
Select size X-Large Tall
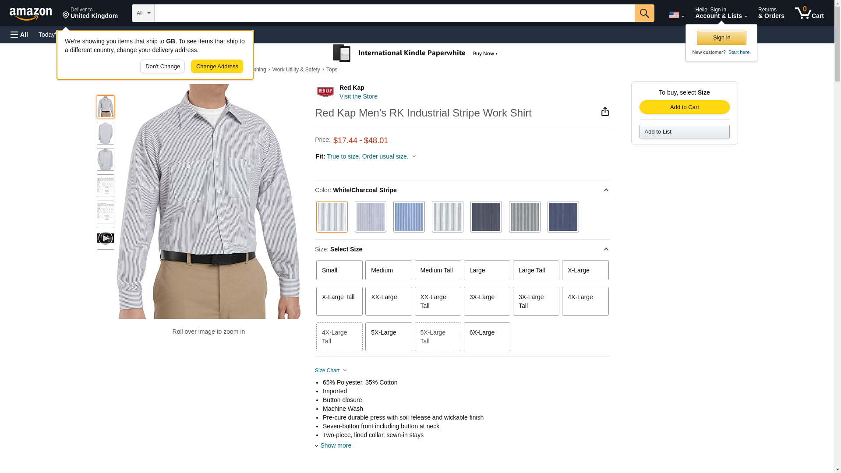pyautogui.click(x=339, y=301)
